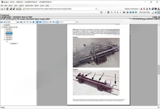The width and height of the screenshot is (160, 109).
Task: Select highlighted FIGURE 3 tree item
Action: tap(9, 33)
